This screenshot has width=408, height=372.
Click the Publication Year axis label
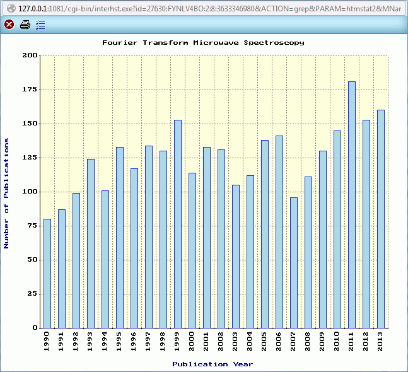(213, 364)
